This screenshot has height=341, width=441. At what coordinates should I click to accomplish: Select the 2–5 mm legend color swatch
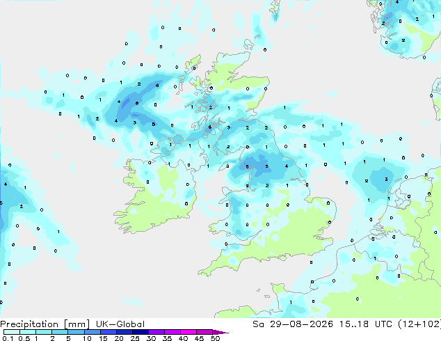coord(60,332)
